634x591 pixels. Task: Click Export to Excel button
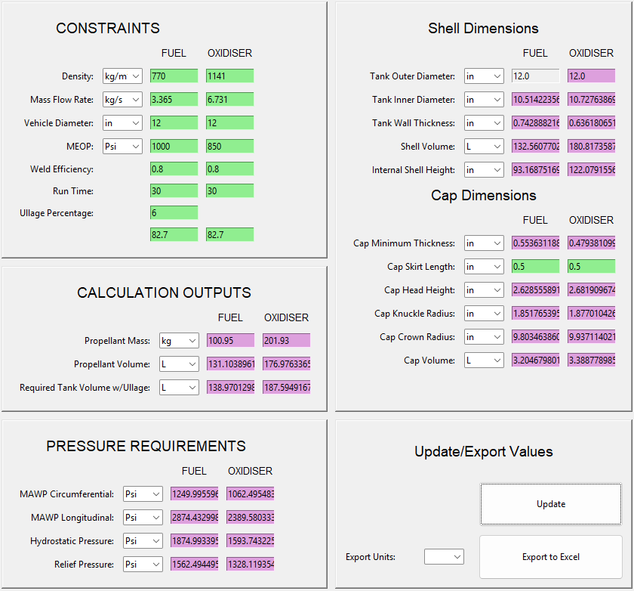(x=551, y=557)
